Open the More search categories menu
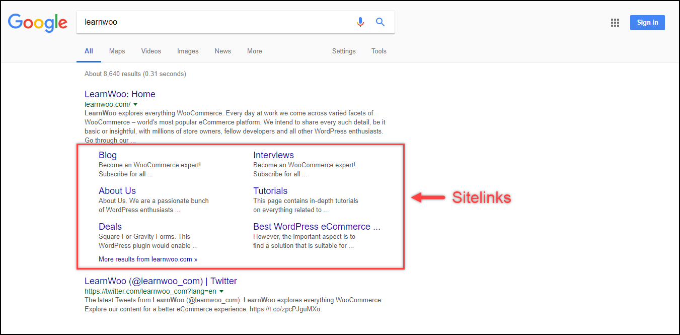 (x=254, y=51)
